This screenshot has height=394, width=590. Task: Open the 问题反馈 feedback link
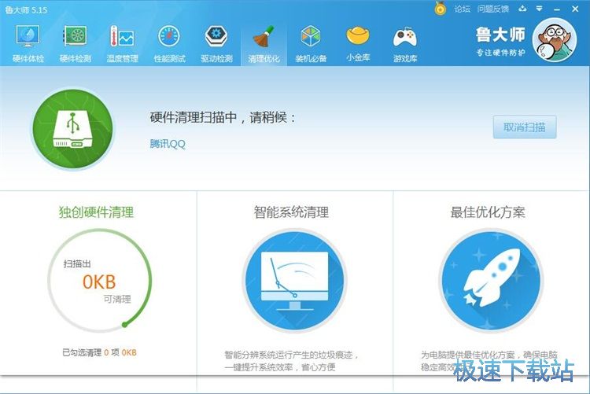point(493,9)
